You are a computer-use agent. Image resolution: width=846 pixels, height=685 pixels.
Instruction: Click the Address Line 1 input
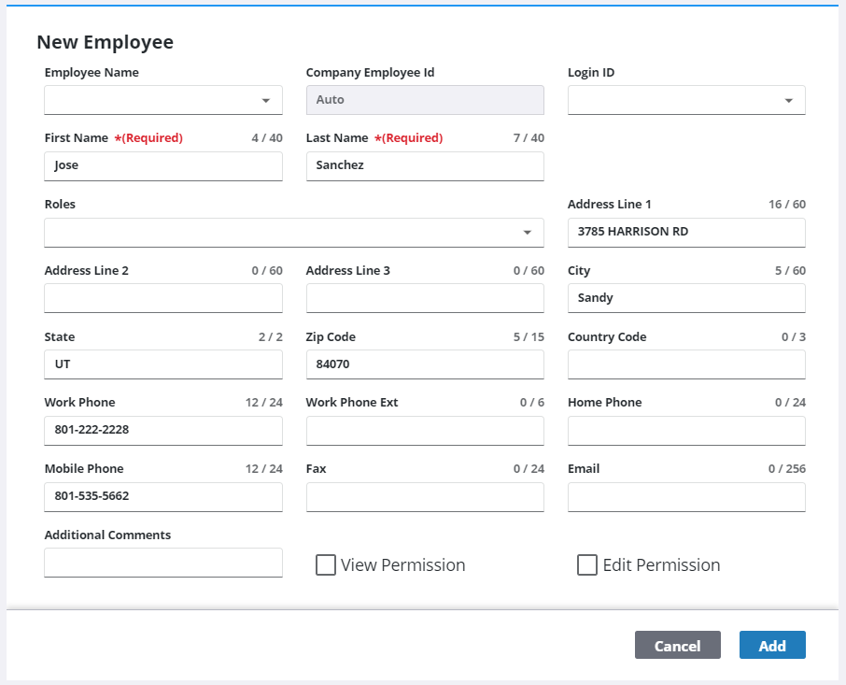click(x=685, y=233)
